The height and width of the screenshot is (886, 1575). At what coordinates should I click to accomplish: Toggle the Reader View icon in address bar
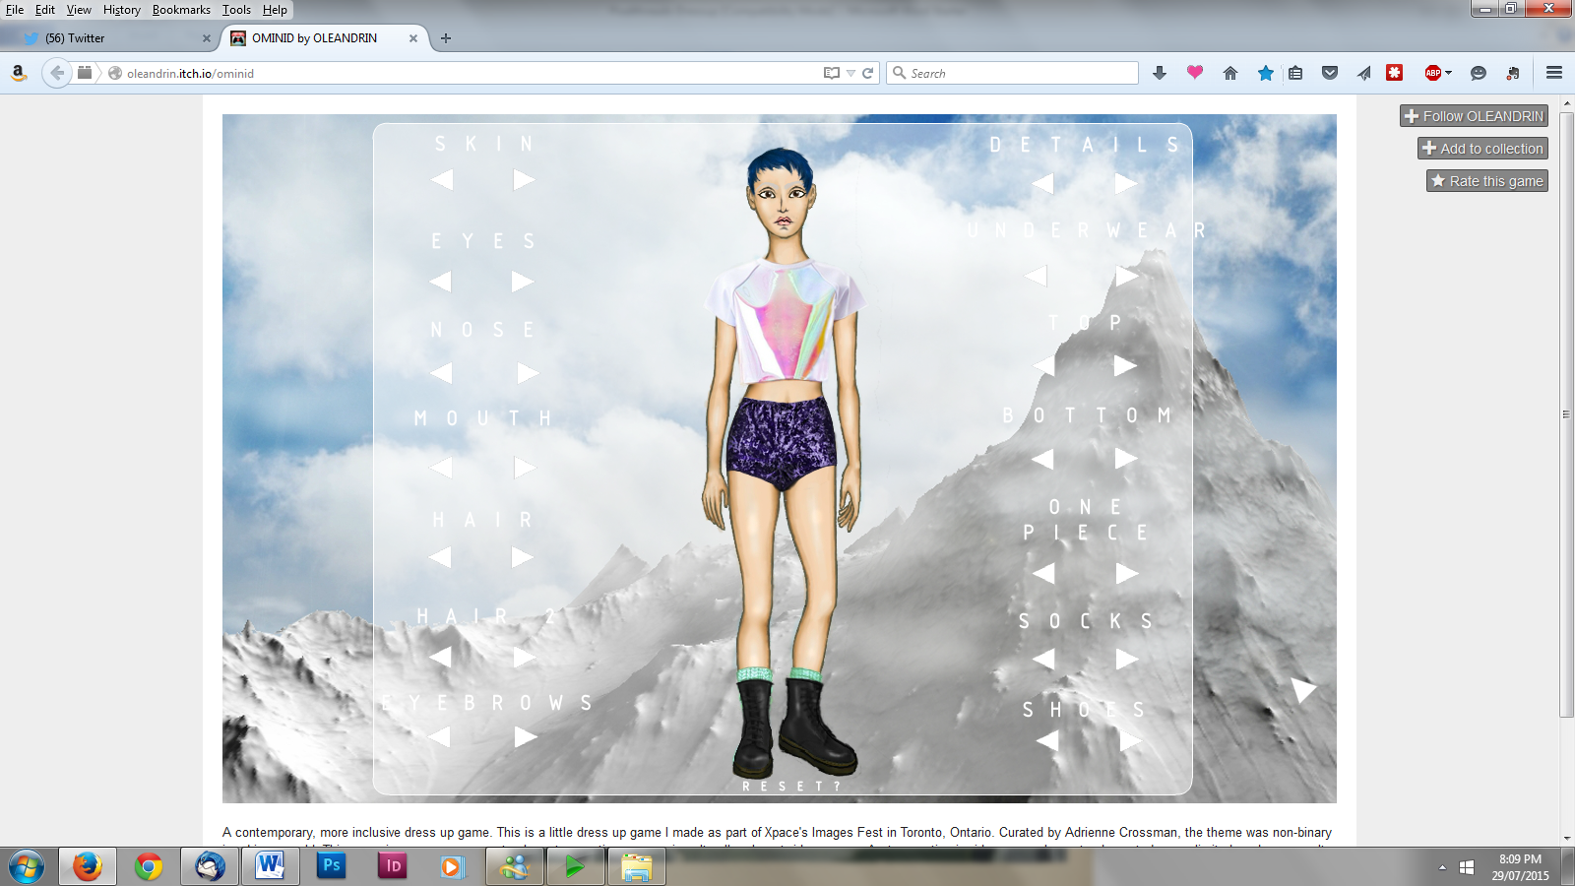pyautogui.click(x=832, y=73)
